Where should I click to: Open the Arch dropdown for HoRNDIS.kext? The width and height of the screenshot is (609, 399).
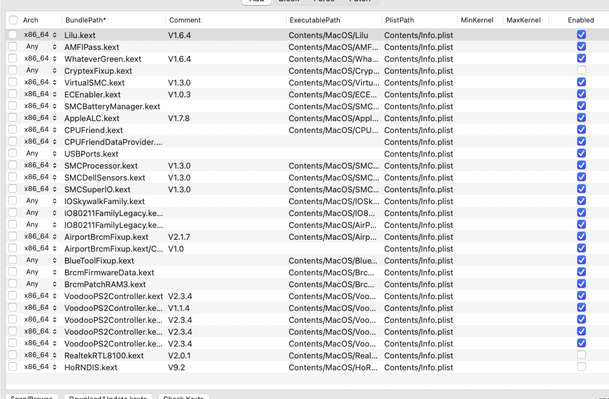[x=41, y=367]
